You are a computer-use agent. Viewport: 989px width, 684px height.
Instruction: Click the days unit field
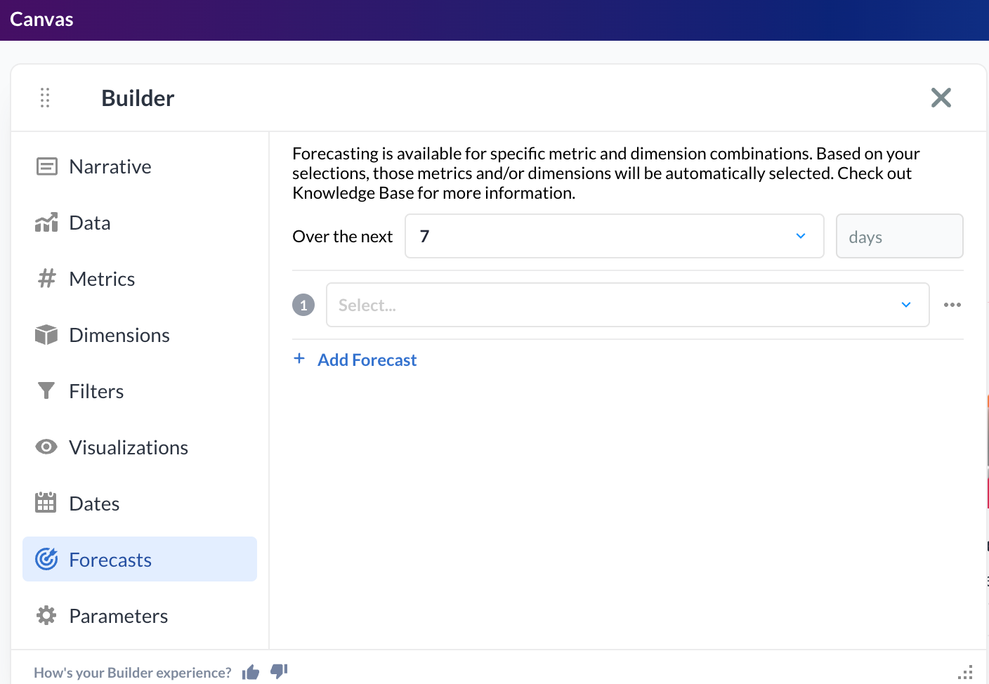[x=899, y=237]
